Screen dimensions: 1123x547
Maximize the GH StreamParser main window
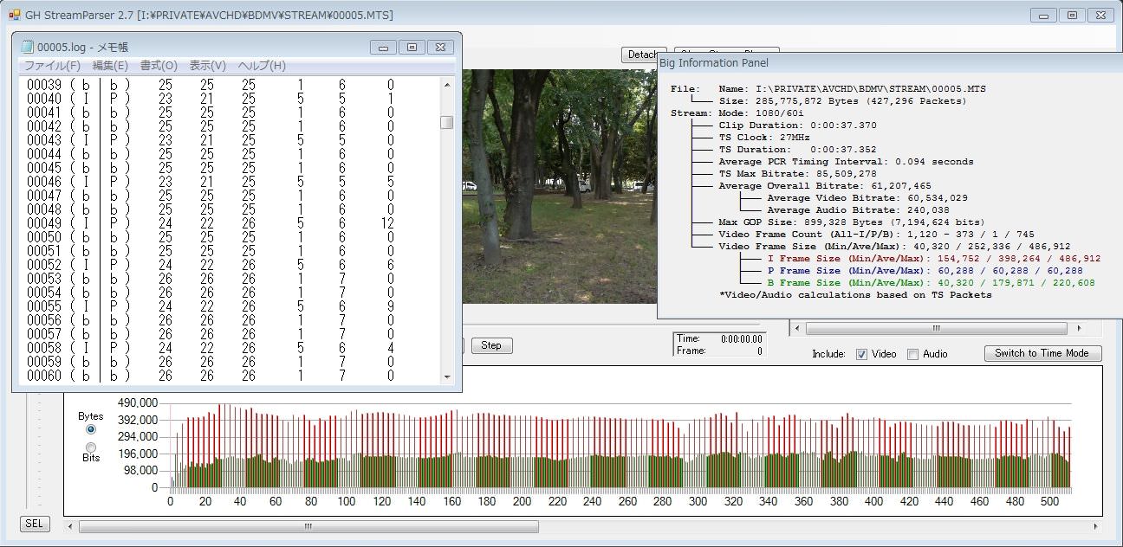(x=1071, y=15)
